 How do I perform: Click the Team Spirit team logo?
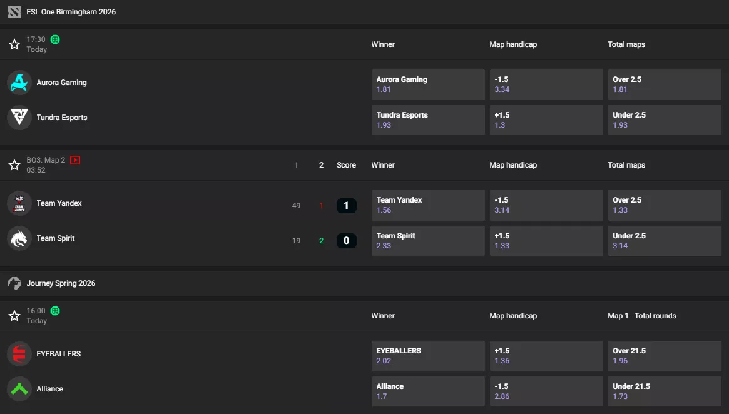tap(19, 238)
